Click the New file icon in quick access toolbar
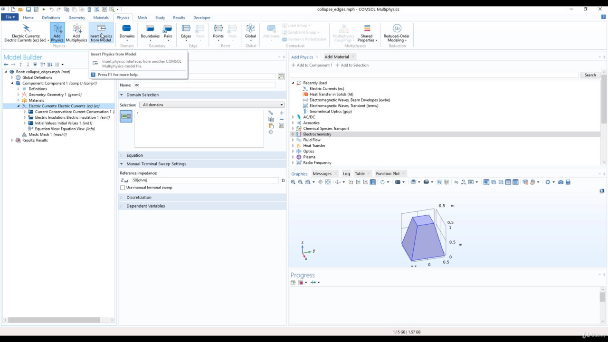608x342 pixels. click(x=13, y=9)
